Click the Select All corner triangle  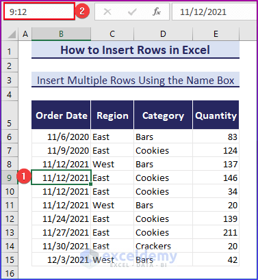pyautogui.click(x=11, y=34)
